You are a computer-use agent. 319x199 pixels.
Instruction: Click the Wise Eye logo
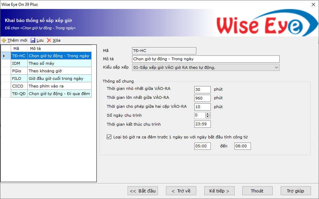pyautogui.click(x=259, y=24)
